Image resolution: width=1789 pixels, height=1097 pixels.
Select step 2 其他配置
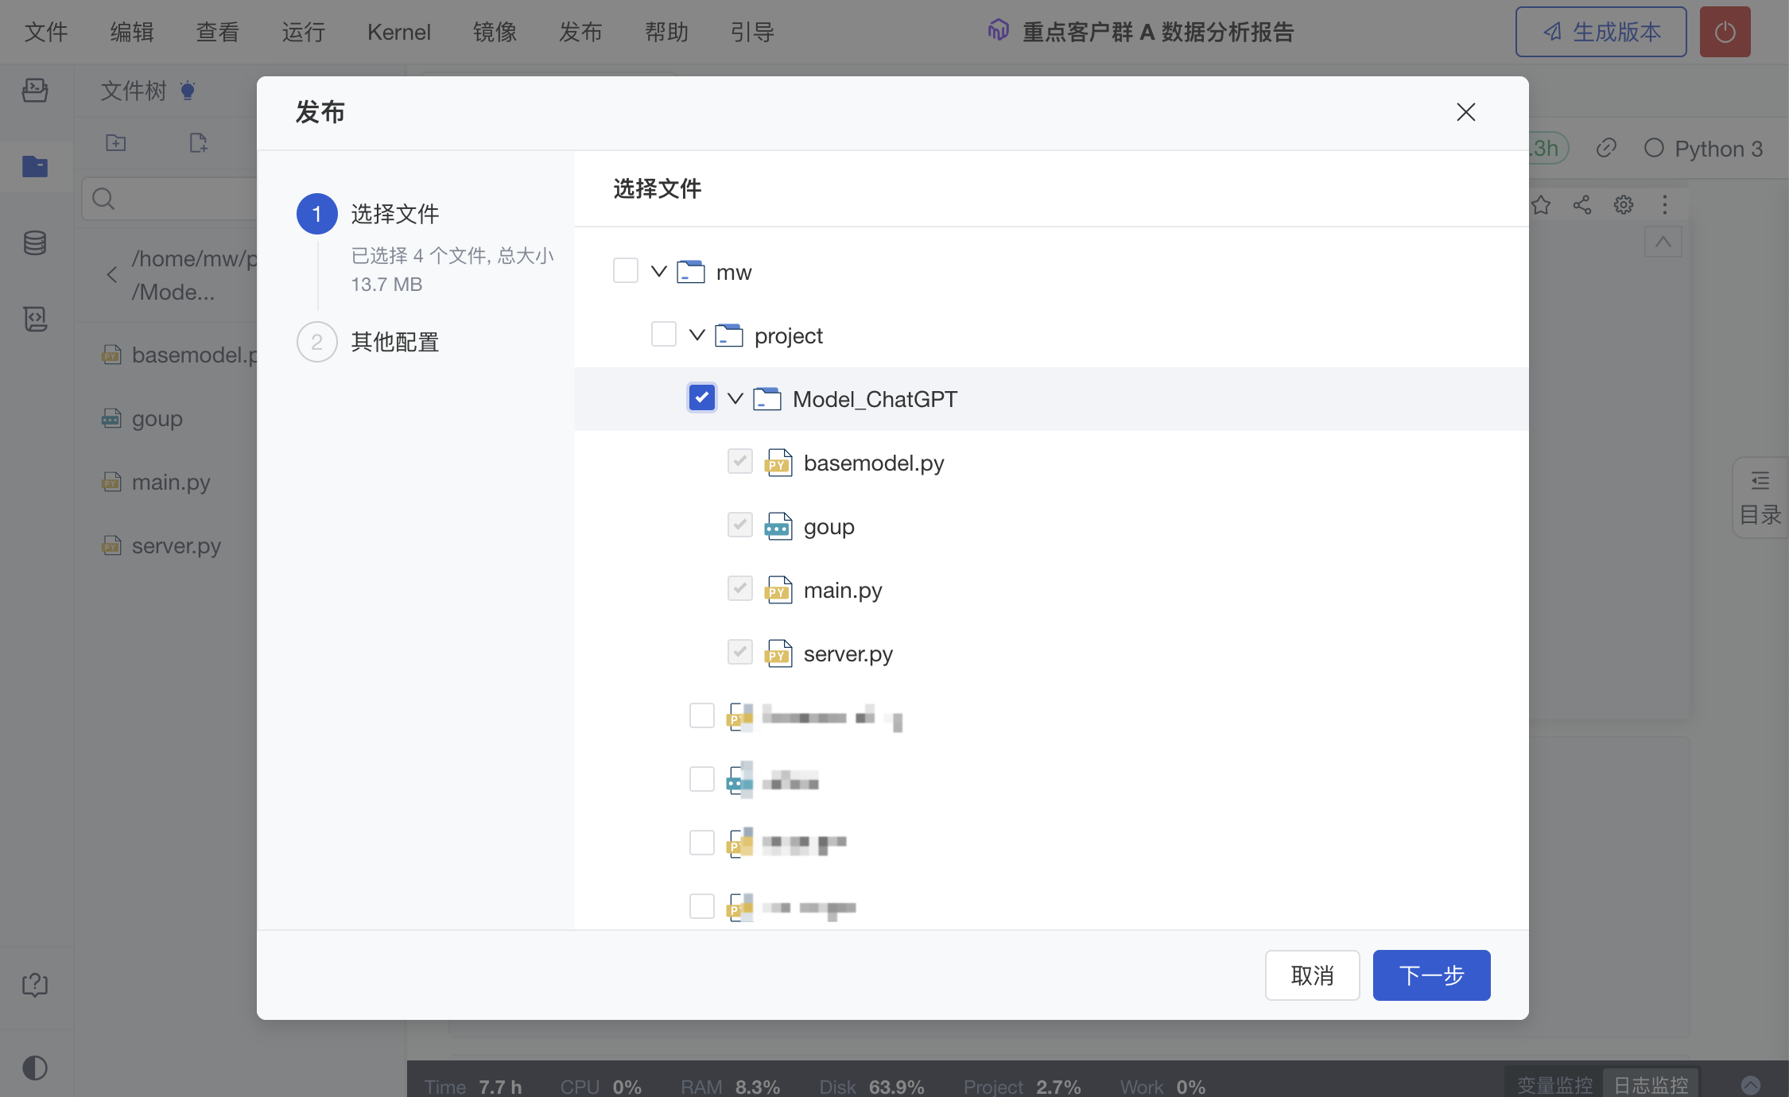pyautogui.click(x=394, y=343)
